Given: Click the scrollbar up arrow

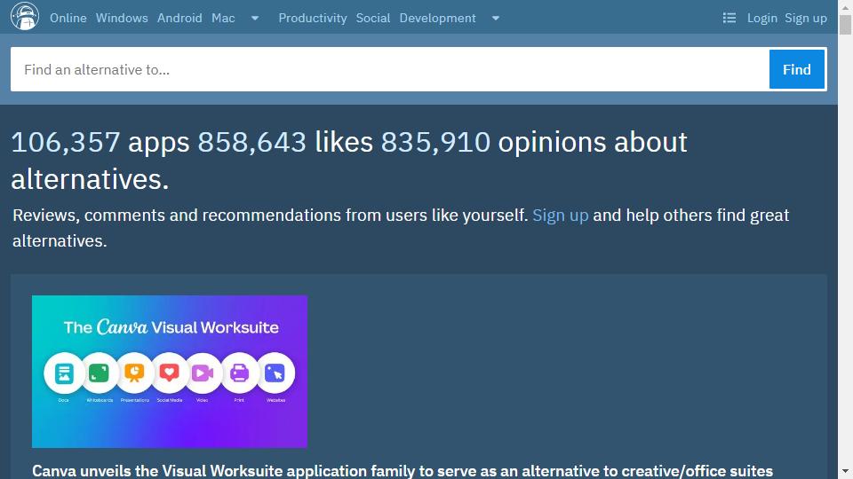Looking at the screenshot, I should 845,6.
